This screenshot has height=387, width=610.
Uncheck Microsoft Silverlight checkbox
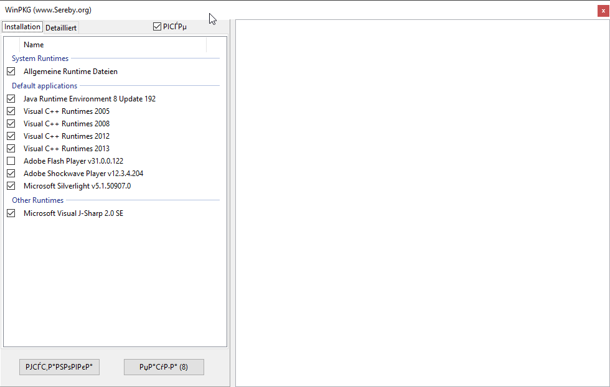pyautogui.click(x=11, y=186)
